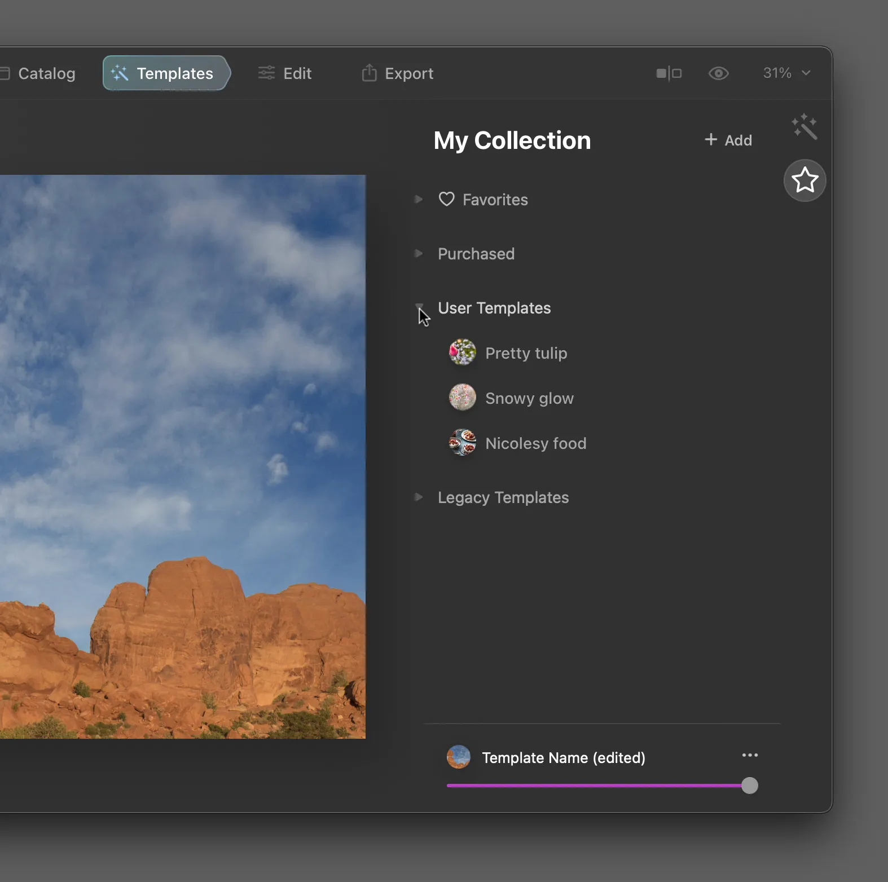Click the heart icon beside Favorites
Screen dimensions: 888x882
pyautogui.click(x=446, y=200)
